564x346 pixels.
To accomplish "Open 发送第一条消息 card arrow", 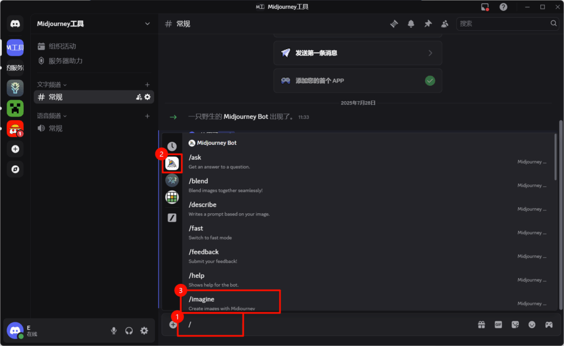I will coord(431,53).
